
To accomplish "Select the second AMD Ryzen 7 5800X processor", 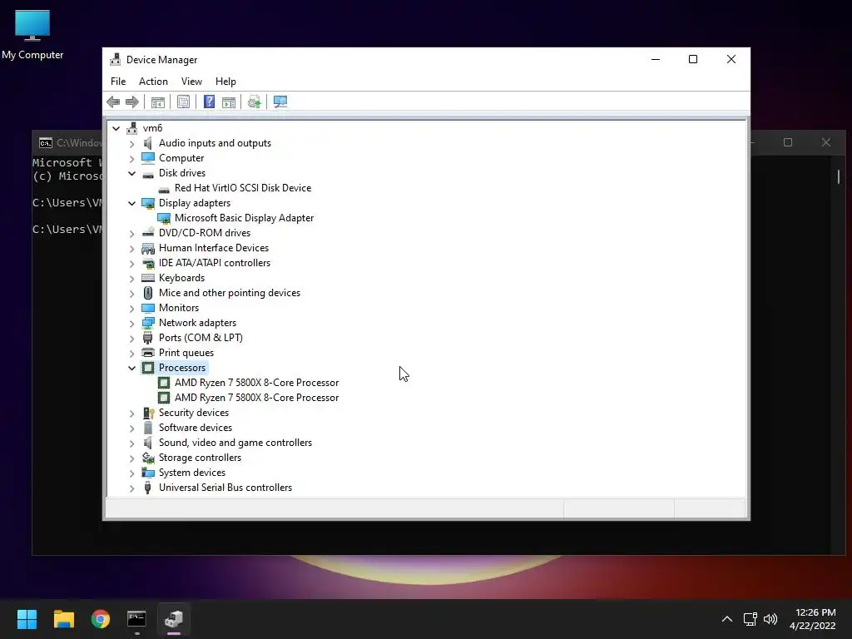I will coord(256,398).
